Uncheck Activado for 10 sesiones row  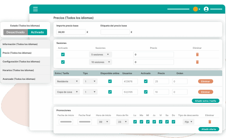(63, 62)
